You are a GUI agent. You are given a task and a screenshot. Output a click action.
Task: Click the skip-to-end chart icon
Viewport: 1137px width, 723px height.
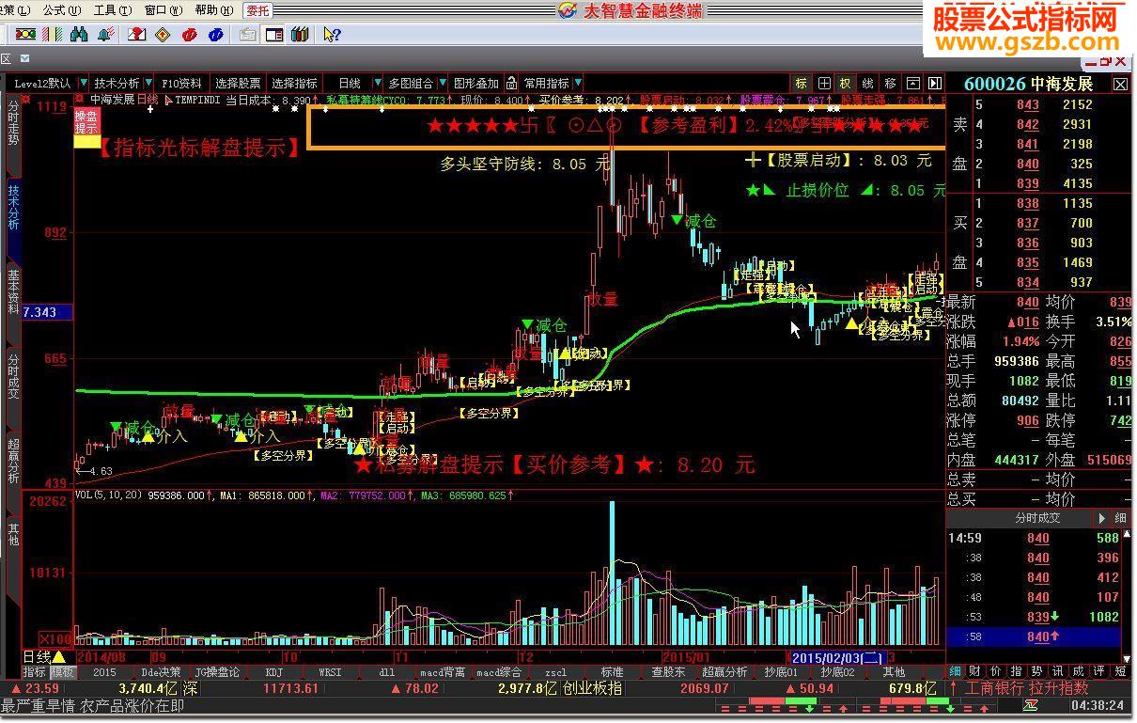[934, 83]
